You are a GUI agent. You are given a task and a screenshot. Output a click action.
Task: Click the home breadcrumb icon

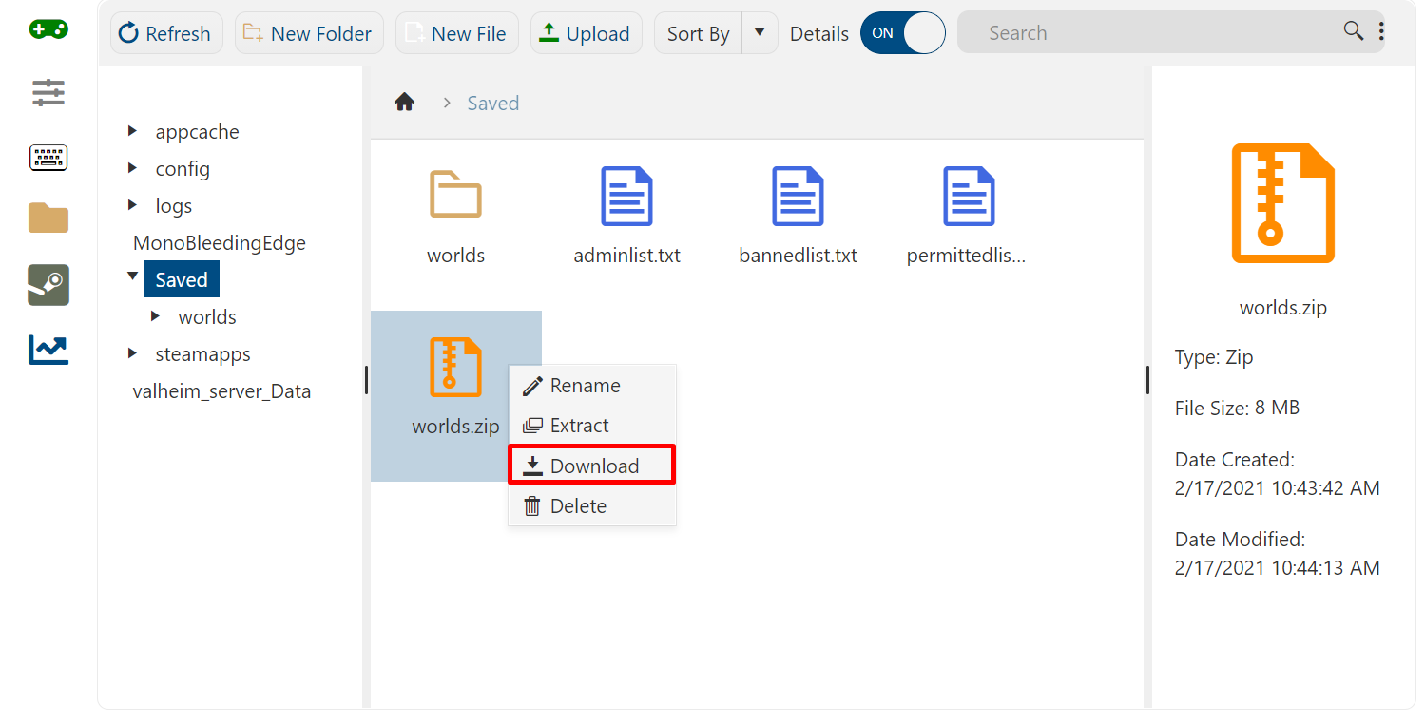pos(405,103)
